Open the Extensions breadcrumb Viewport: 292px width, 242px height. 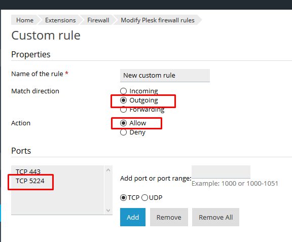(x=60, y=20)
